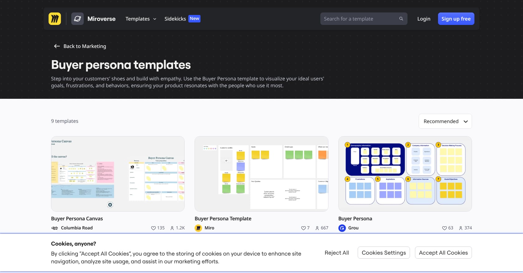The height and width of the screenshot is (273, 523).
Task: Open the Recommended sort dropdown
Action: [445, 121]
